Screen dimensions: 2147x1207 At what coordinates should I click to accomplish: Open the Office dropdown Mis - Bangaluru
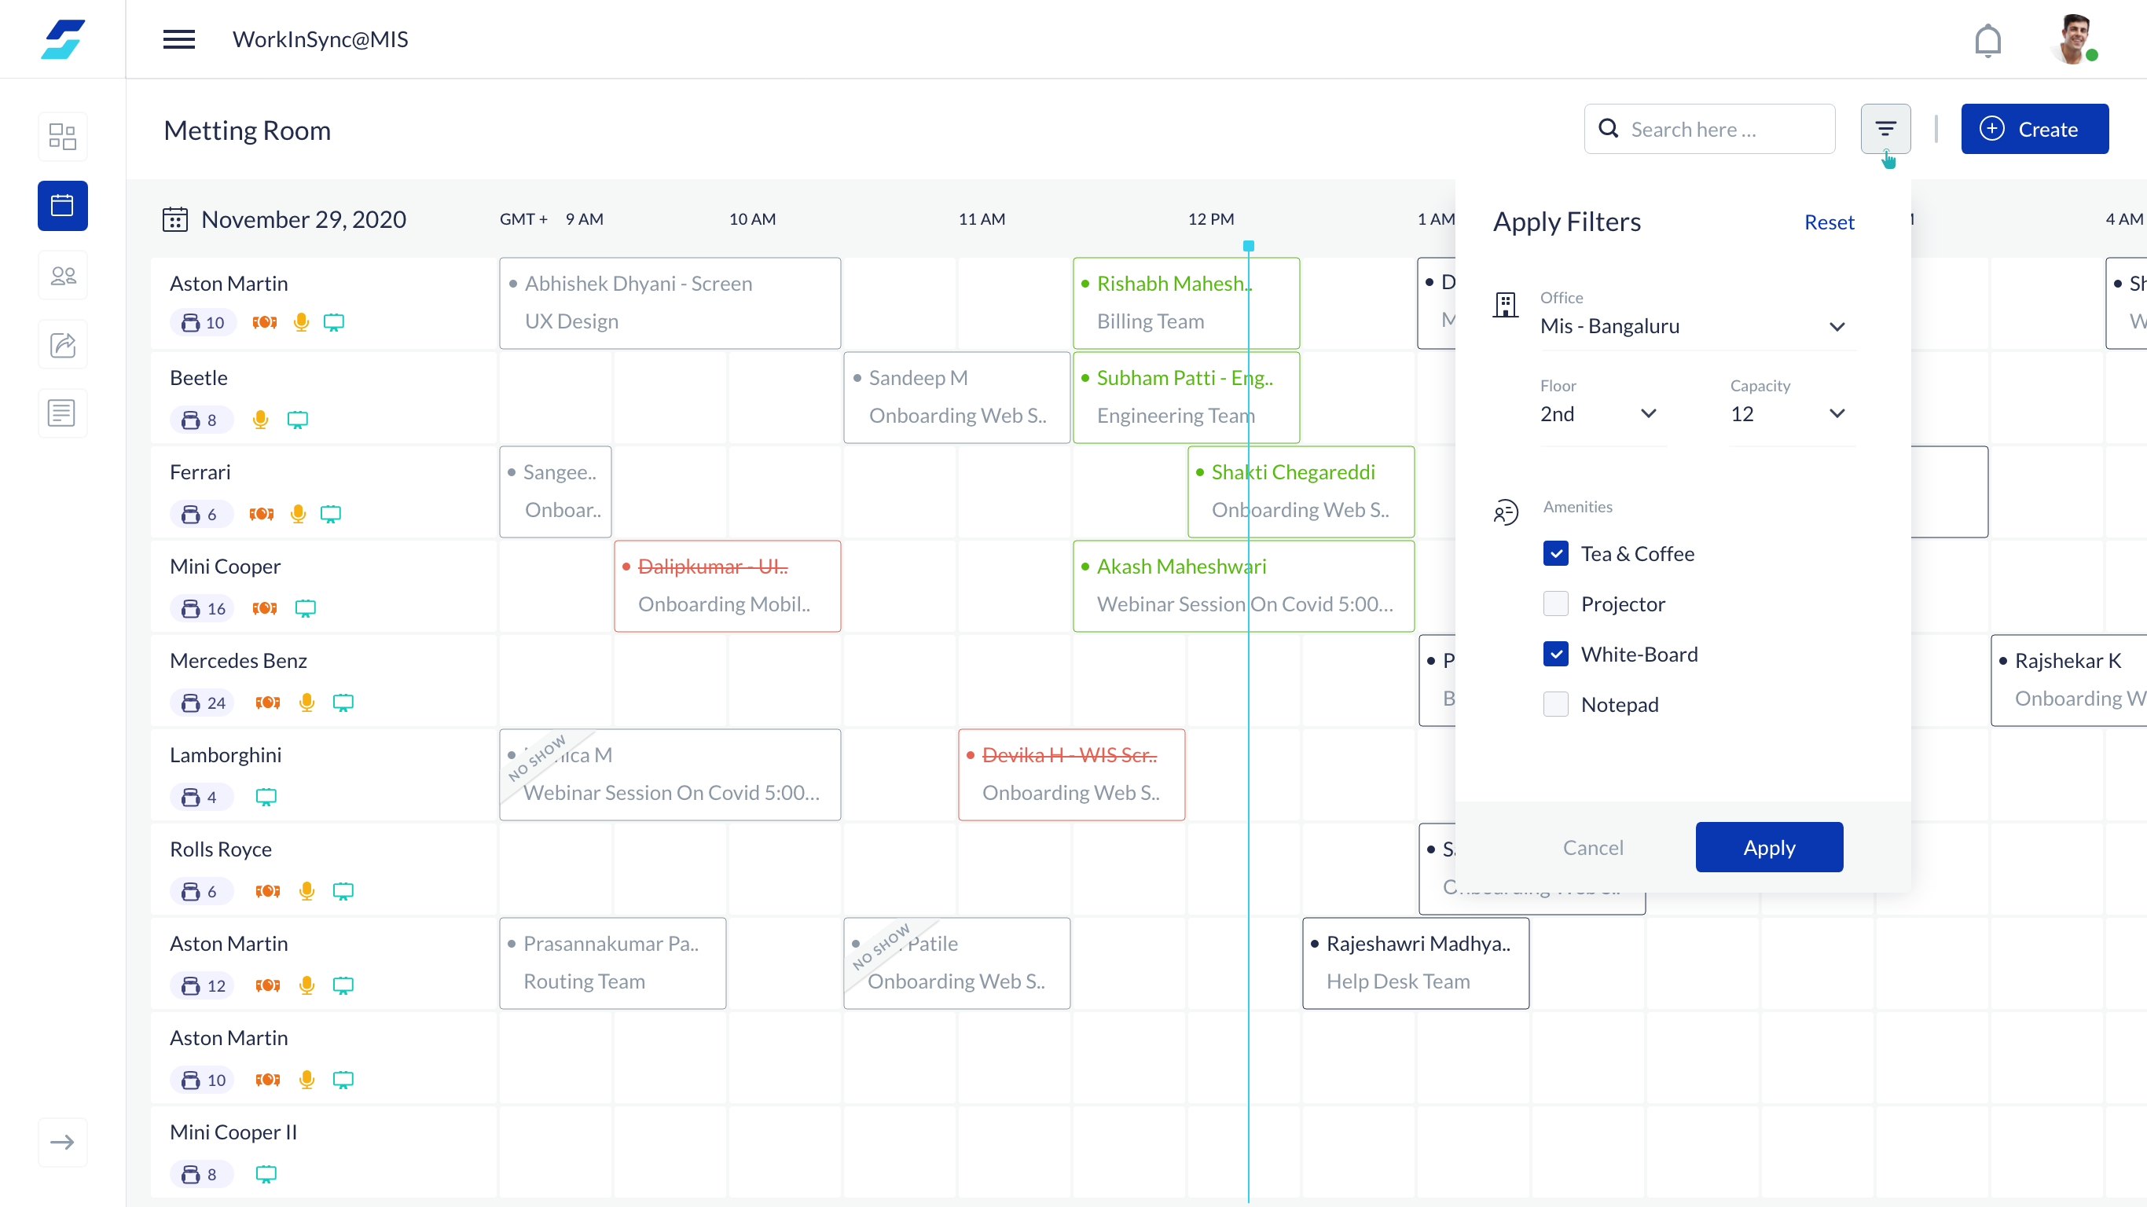point(1692,326)
